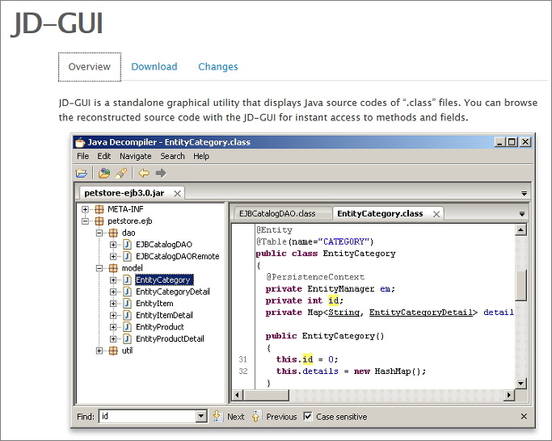This screenshot has height=441, width=552.
Task: Switch to the EJBCatalogDAO.class tab
Action: (281, 214)
